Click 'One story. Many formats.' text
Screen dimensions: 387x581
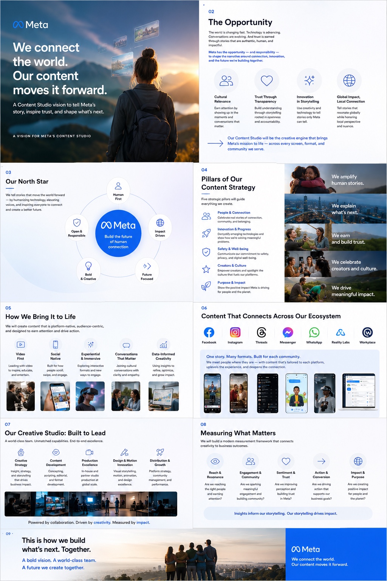pos(253,357)
